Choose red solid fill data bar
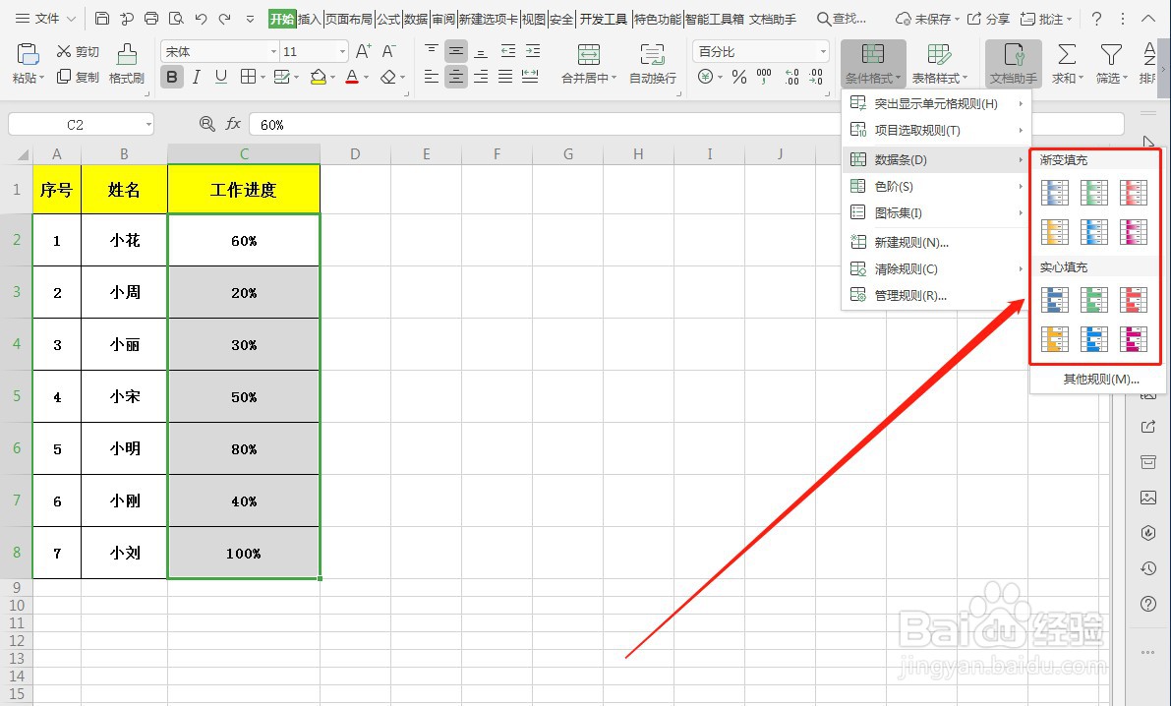1171x706 pixels. 1134,300
